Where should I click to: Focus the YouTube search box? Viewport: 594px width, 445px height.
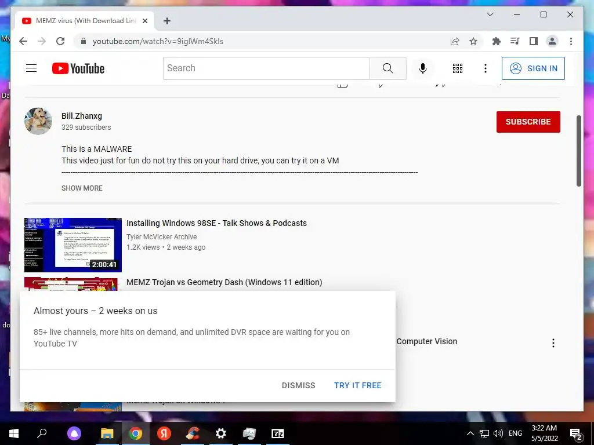[266, 68]
